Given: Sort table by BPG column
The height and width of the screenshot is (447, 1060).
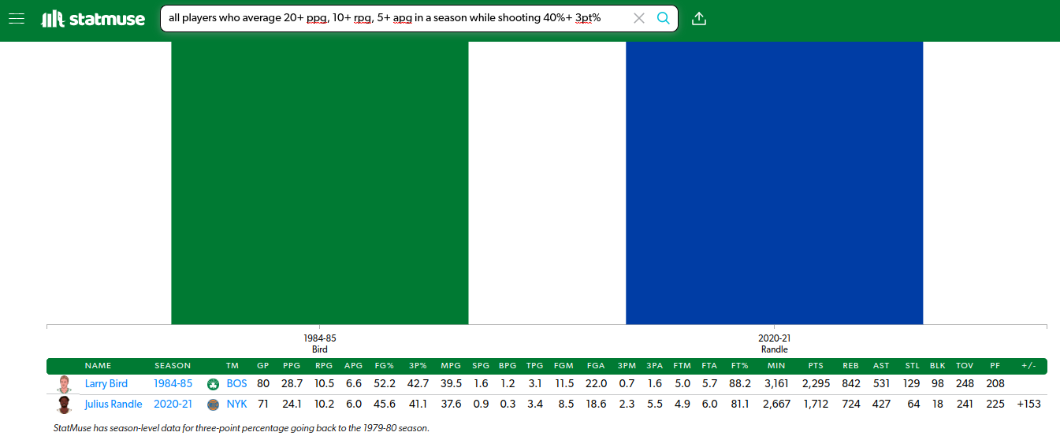Looking at the screenshot, I should pyautogui.click(x=508, y=366).
